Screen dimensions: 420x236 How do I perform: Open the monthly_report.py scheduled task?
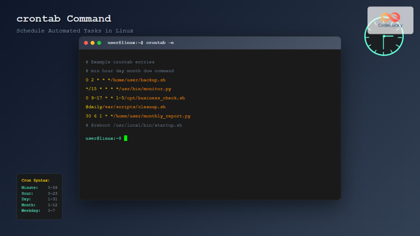pyautogui.click(x=138, y=116)
